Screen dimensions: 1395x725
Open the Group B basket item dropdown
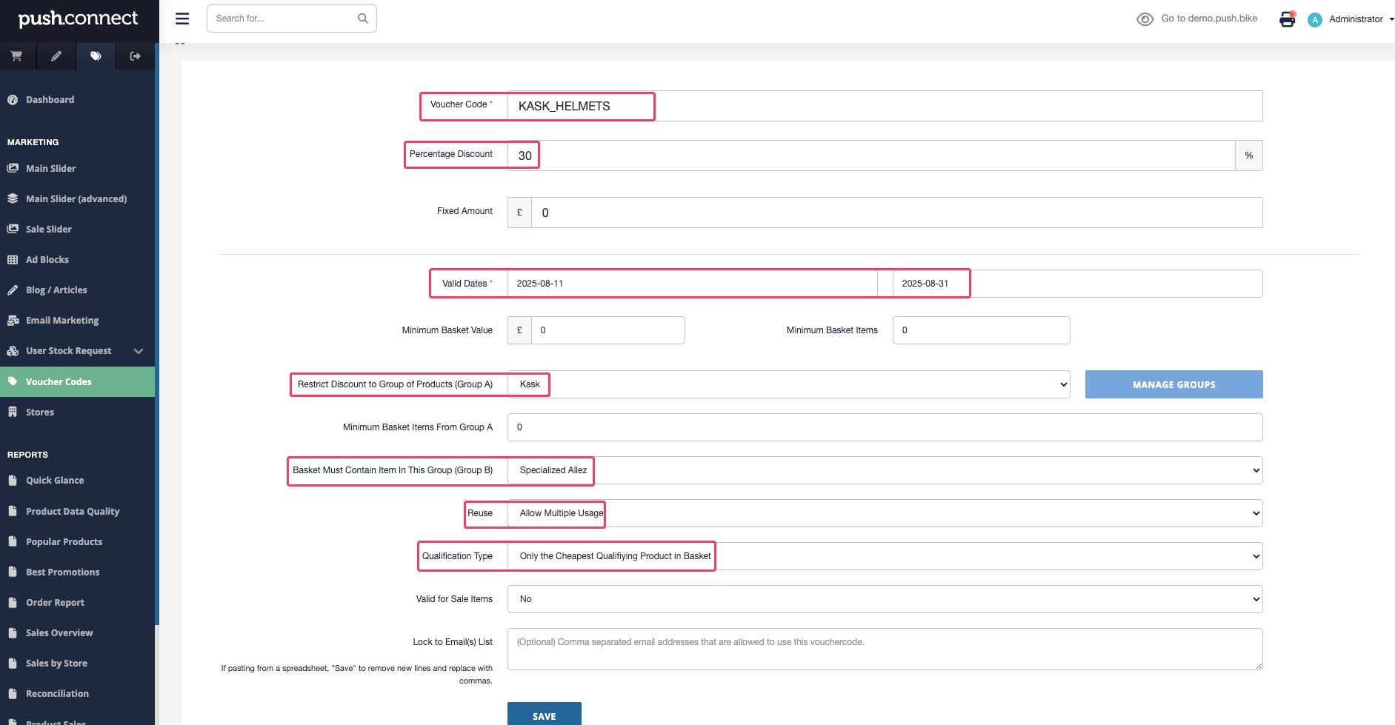point(885,470)
